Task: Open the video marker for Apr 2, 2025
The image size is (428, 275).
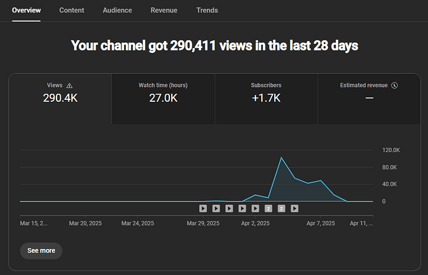Action: (x=255, y=209)
